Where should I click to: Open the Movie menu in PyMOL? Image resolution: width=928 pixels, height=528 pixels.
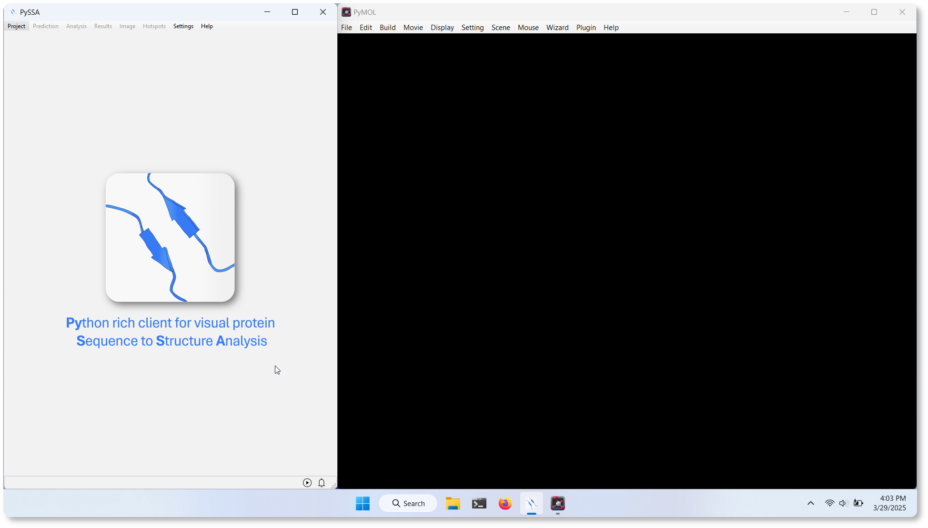tap(413, 28)
